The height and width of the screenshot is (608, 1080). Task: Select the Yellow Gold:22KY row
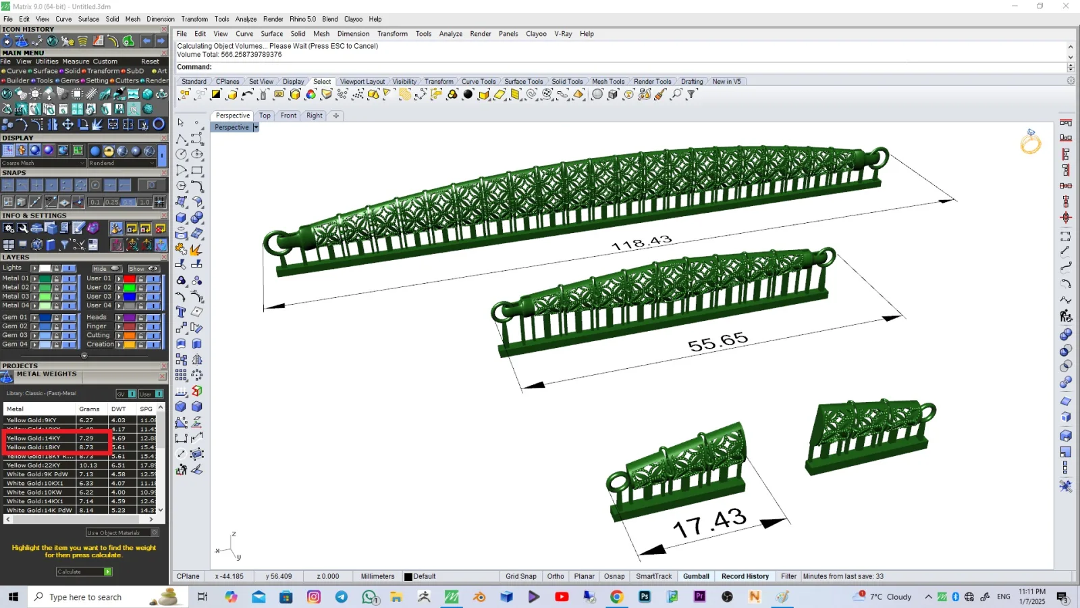81,465
